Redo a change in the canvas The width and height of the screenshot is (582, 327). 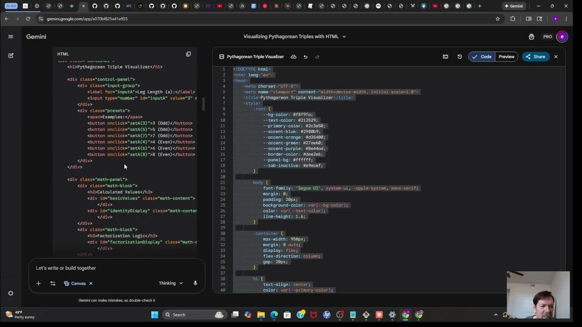[317, 56]
